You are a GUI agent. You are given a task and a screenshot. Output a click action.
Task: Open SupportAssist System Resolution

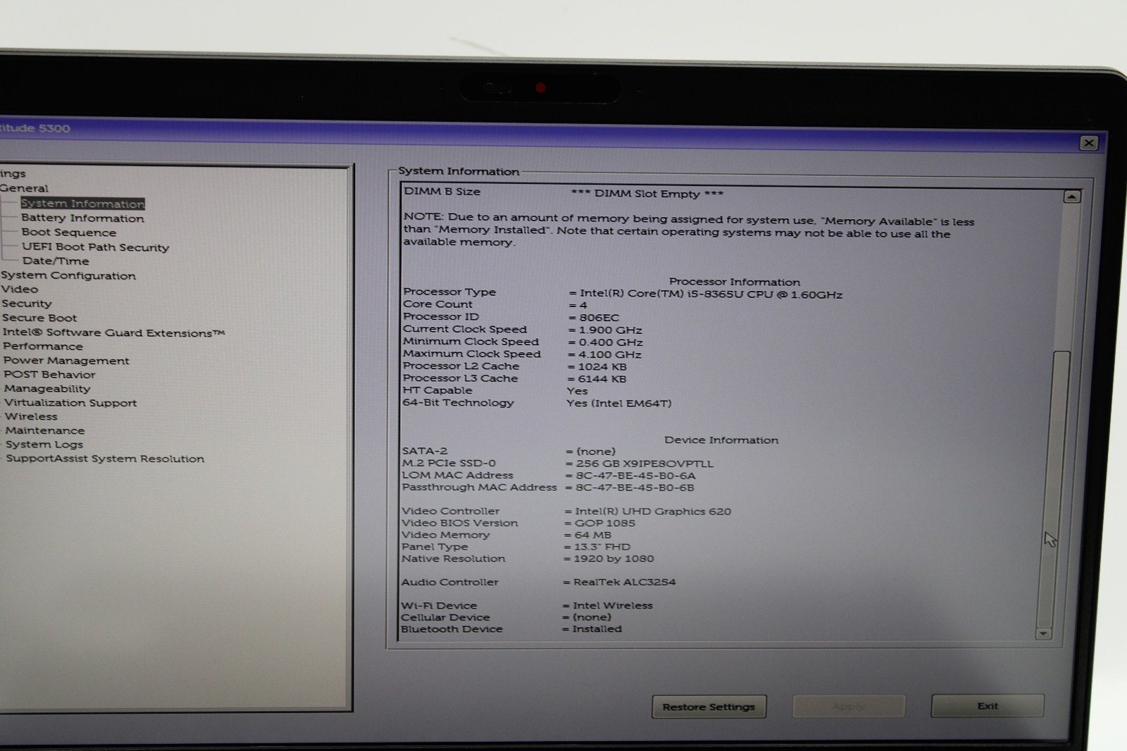point(105,459)
